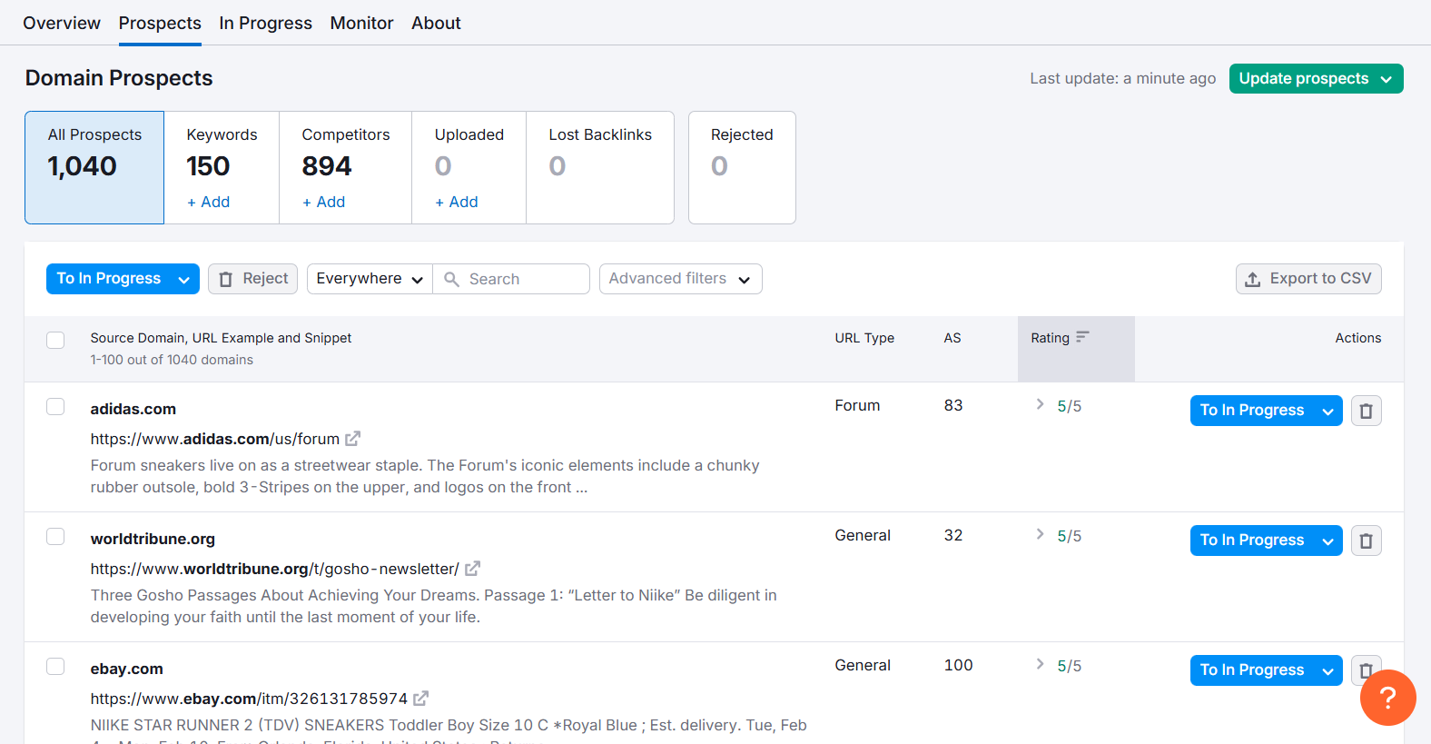The height and width of the screenshot is (744, 1431).
Task: Open the Everywhere search scope dropdown
Action: tap(370, 279)
